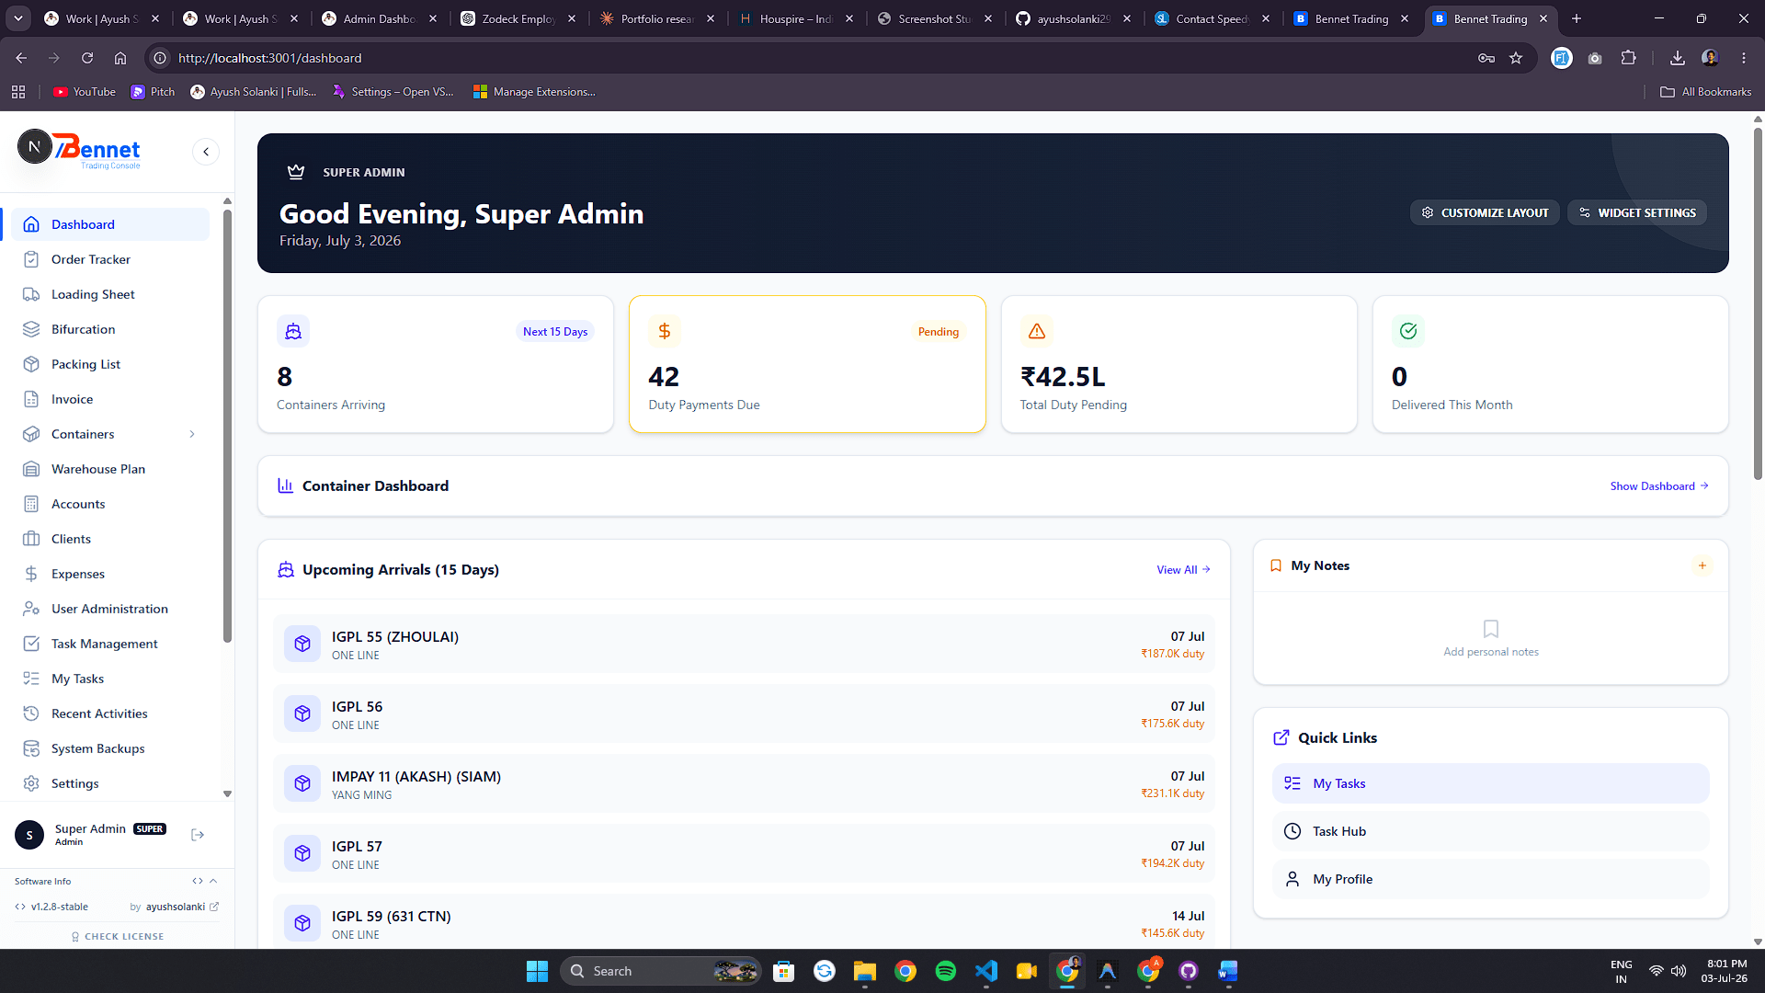
Task: Click the Task Management checkbox icon
Action: pos(31,644)
